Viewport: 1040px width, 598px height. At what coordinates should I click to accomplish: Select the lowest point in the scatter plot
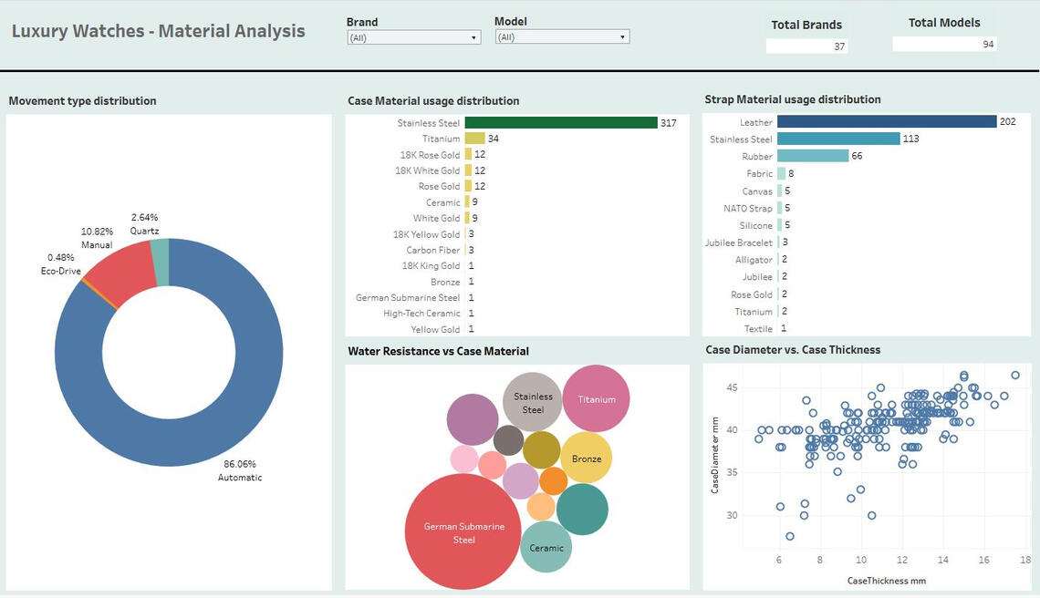[x=790, y=536]
